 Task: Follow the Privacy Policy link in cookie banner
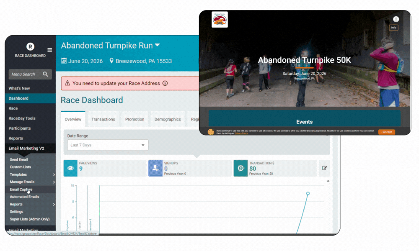(x=241, y=133)
